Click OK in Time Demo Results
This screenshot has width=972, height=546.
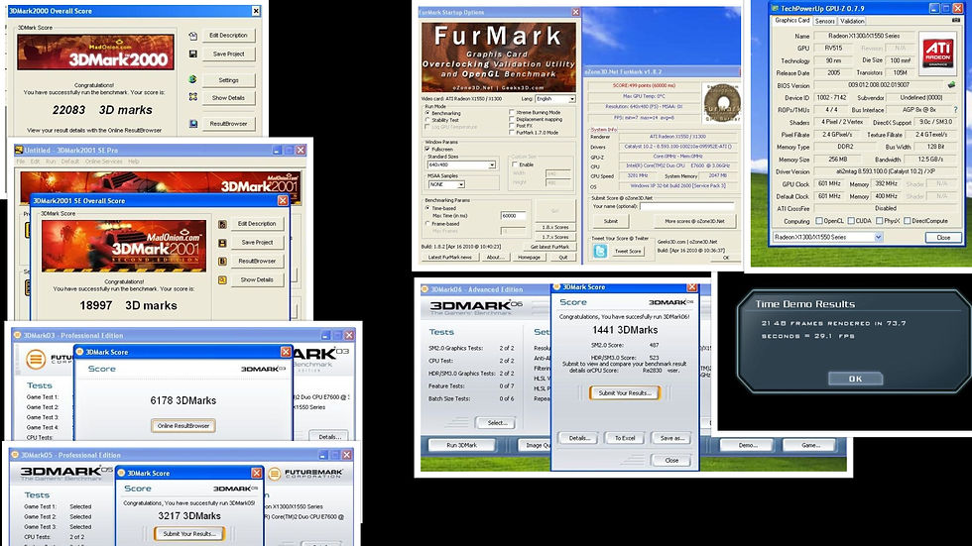(x=855, y=379)
